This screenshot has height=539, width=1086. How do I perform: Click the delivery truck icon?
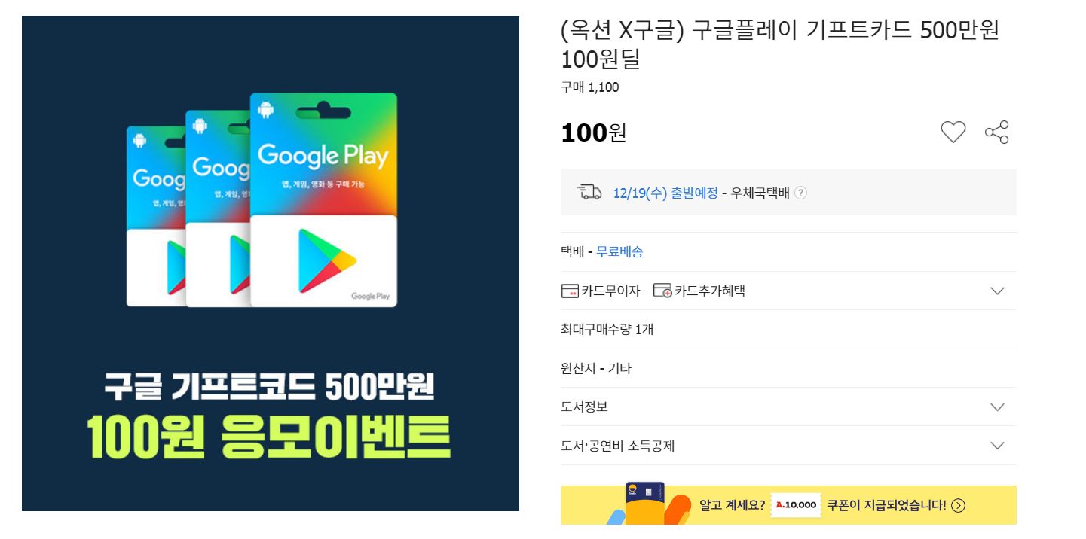[x=589, y=193]
